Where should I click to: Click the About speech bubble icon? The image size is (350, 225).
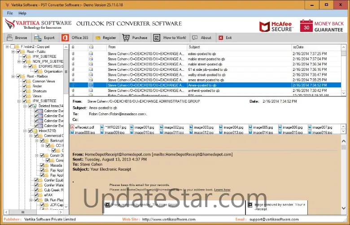(195, 38)
